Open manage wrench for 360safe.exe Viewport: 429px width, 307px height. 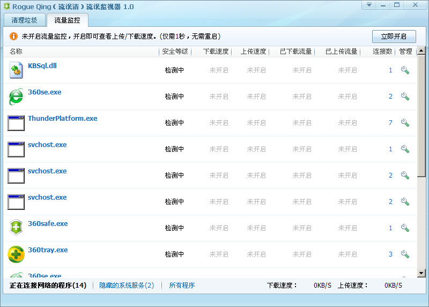click(x=405, y=228)
